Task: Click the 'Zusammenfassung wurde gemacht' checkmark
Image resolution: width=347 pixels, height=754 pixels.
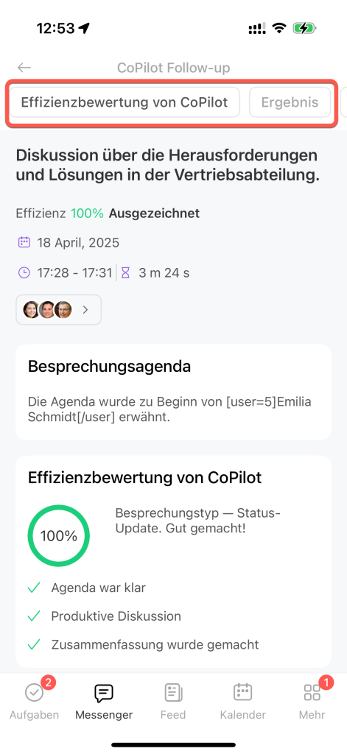Action: click(34, 644)
